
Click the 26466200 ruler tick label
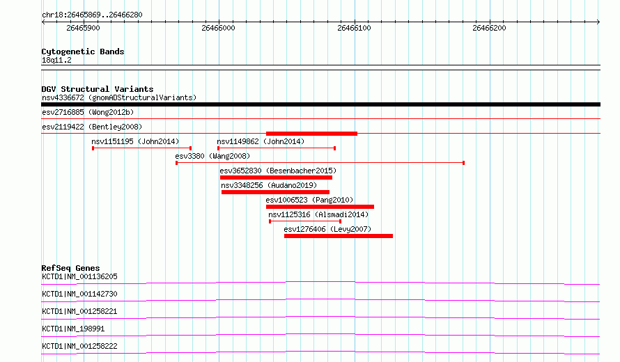pos(489,28)
